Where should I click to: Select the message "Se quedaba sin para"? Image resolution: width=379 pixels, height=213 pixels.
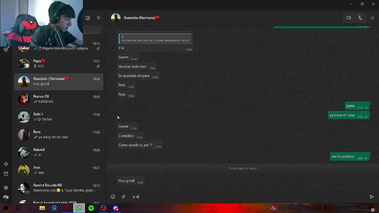click(138, 76)
